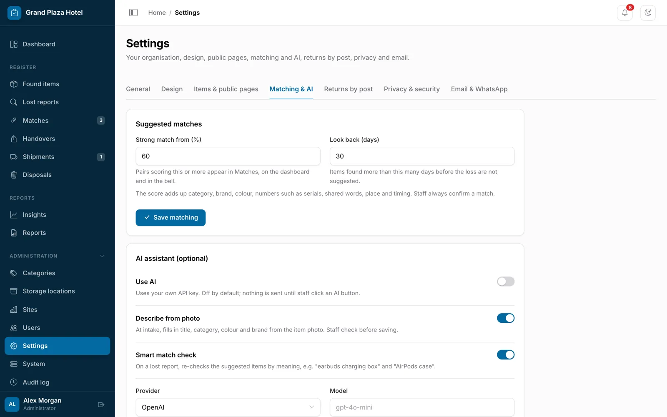The height and width of the screenshot is (417, 667).
Task: Open Items & public pages tab
Action: (x=226, y=89)
